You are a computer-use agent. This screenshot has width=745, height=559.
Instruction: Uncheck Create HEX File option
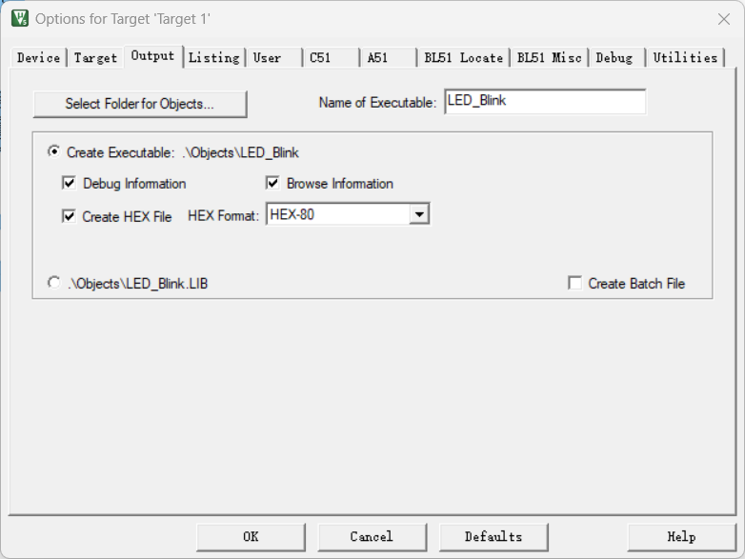pos(69,216)
